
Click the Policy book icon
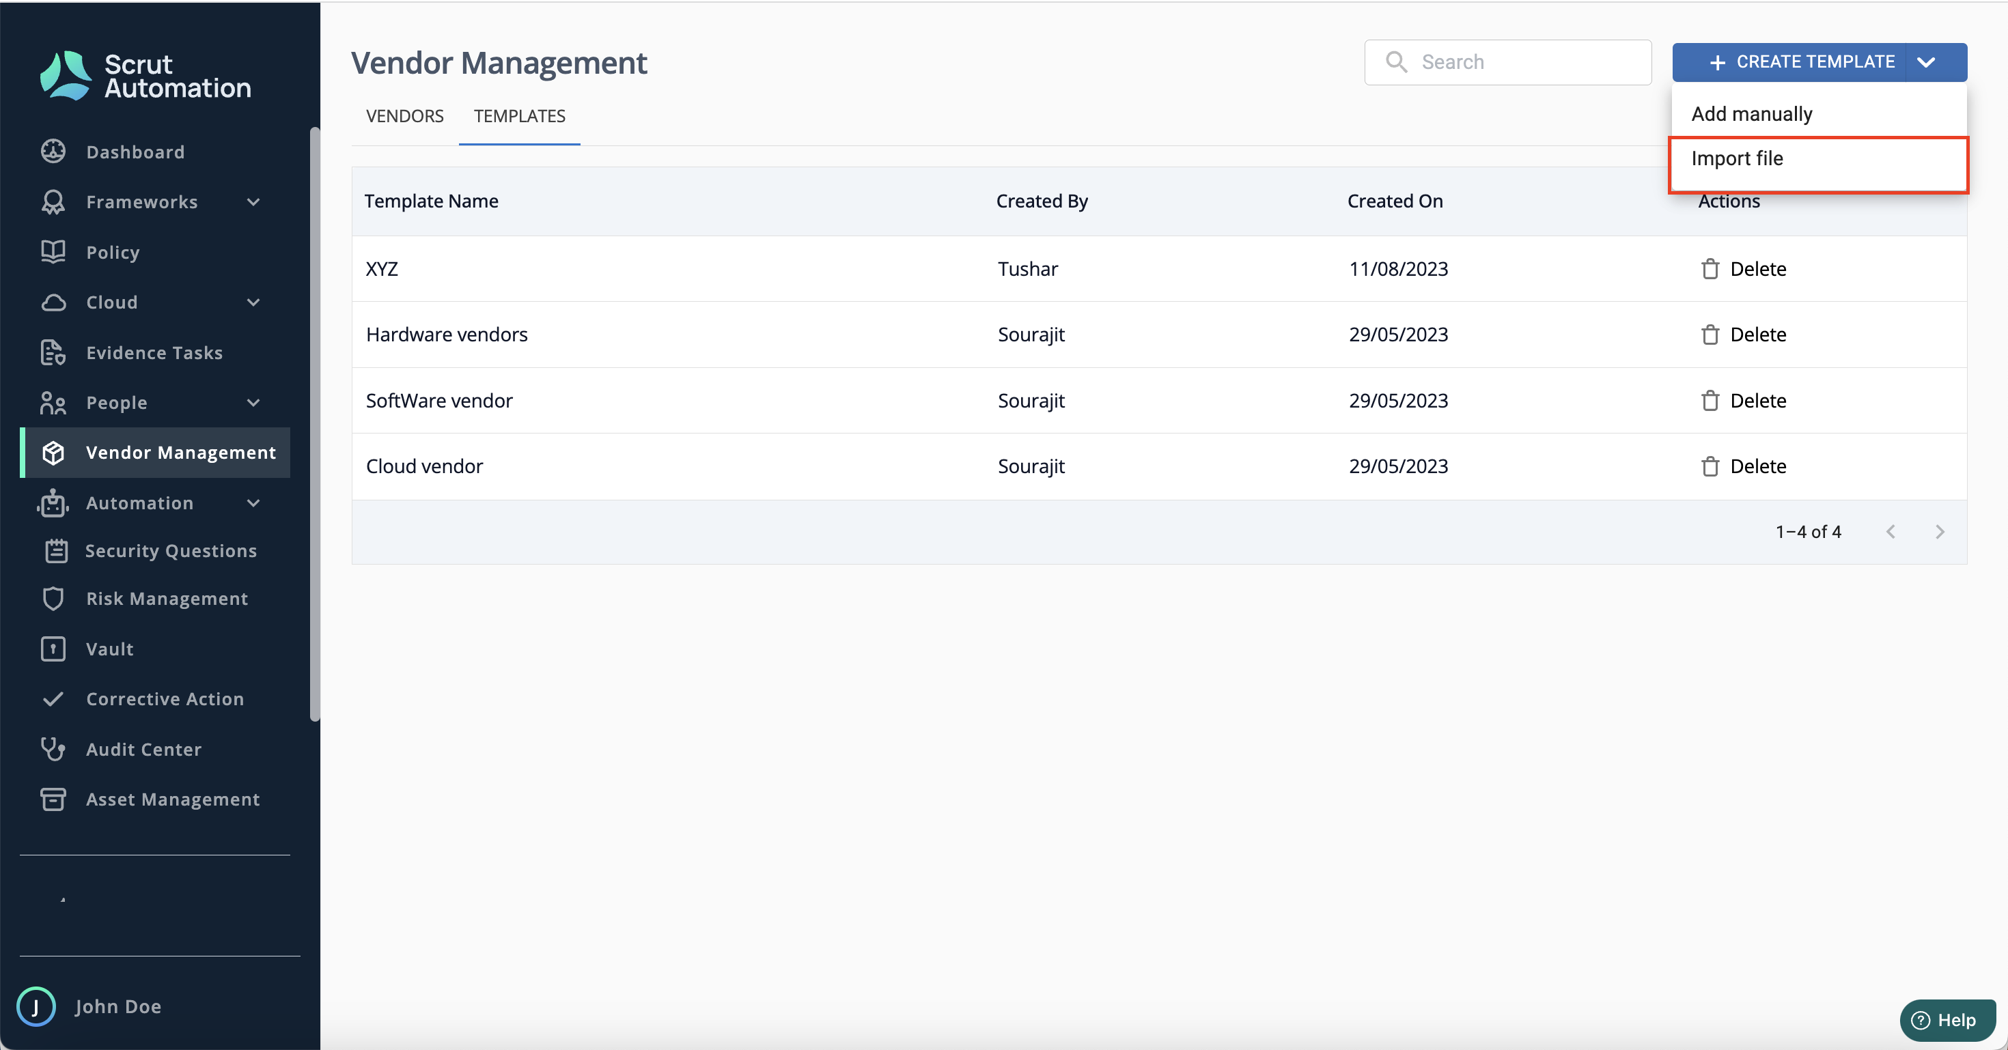[x=53, y=252]
